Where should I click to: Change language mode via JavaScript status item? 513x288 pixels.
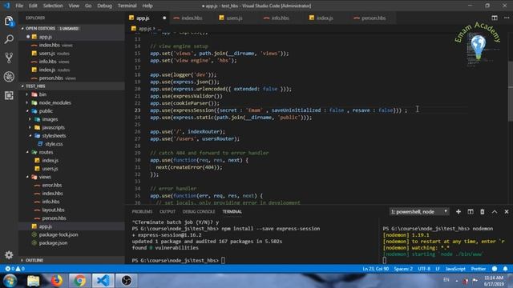click(x=455, y=269)
